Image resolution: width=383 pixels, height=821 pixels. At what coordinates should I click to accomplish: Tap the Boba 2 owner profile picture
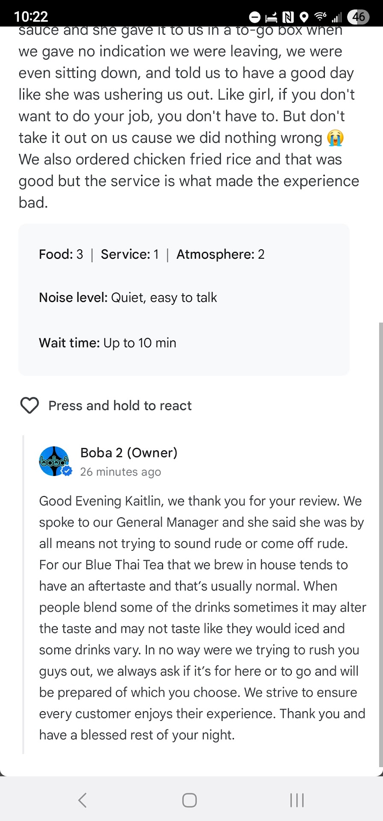tap(54, 461)
